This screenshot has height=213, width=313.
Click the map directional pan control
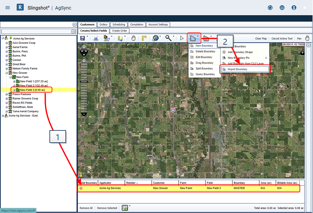[x=84, y=51]
